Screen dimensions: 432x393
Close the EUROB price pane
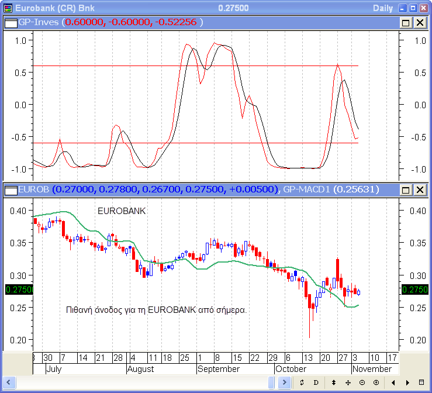point(420,189)
